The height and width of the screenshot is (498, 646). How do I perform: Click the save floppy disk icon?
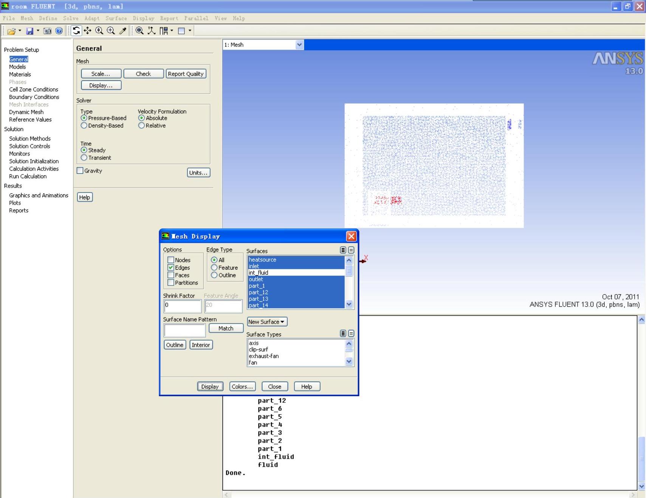(x=29, y=31)
